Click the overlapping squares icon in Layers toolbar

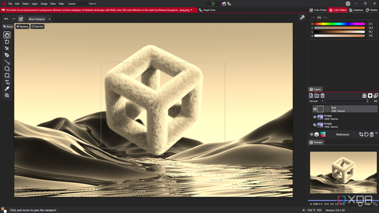(x=376, y=96)
